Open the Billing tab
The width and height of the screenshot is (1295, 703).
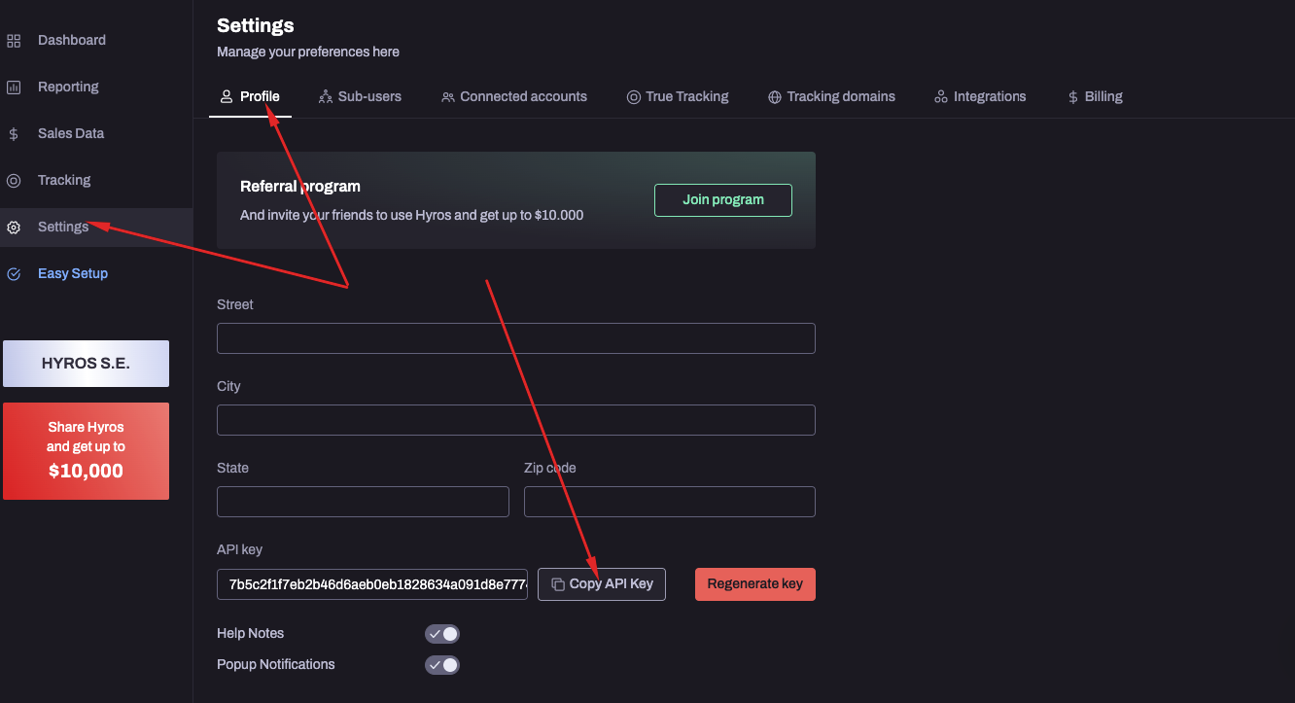coord(1095,96)
